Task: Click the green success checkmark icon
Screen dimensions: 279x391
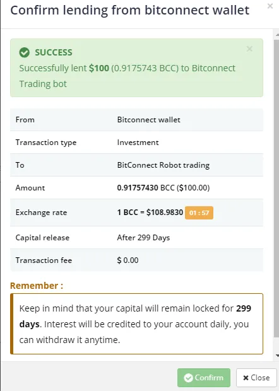Action: [25, 52]
